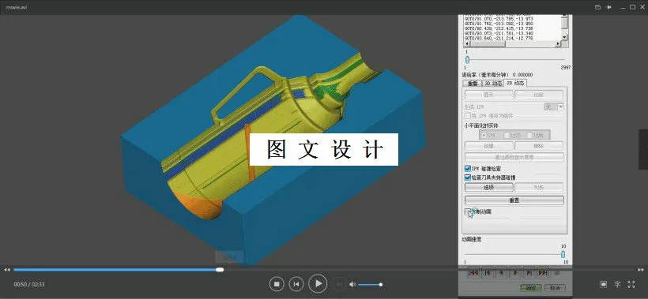Click the player volume slider
Screen dimensions: 648x299
click(371, 284)
